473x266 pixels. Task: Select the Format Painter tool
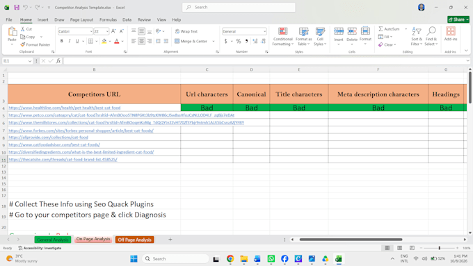[35, 44]
